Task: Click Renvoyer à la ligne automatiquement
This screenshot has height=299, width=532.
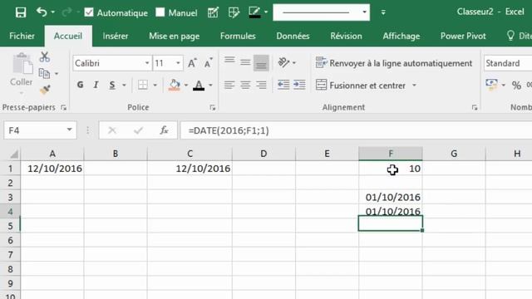Action: pos(393,63)
